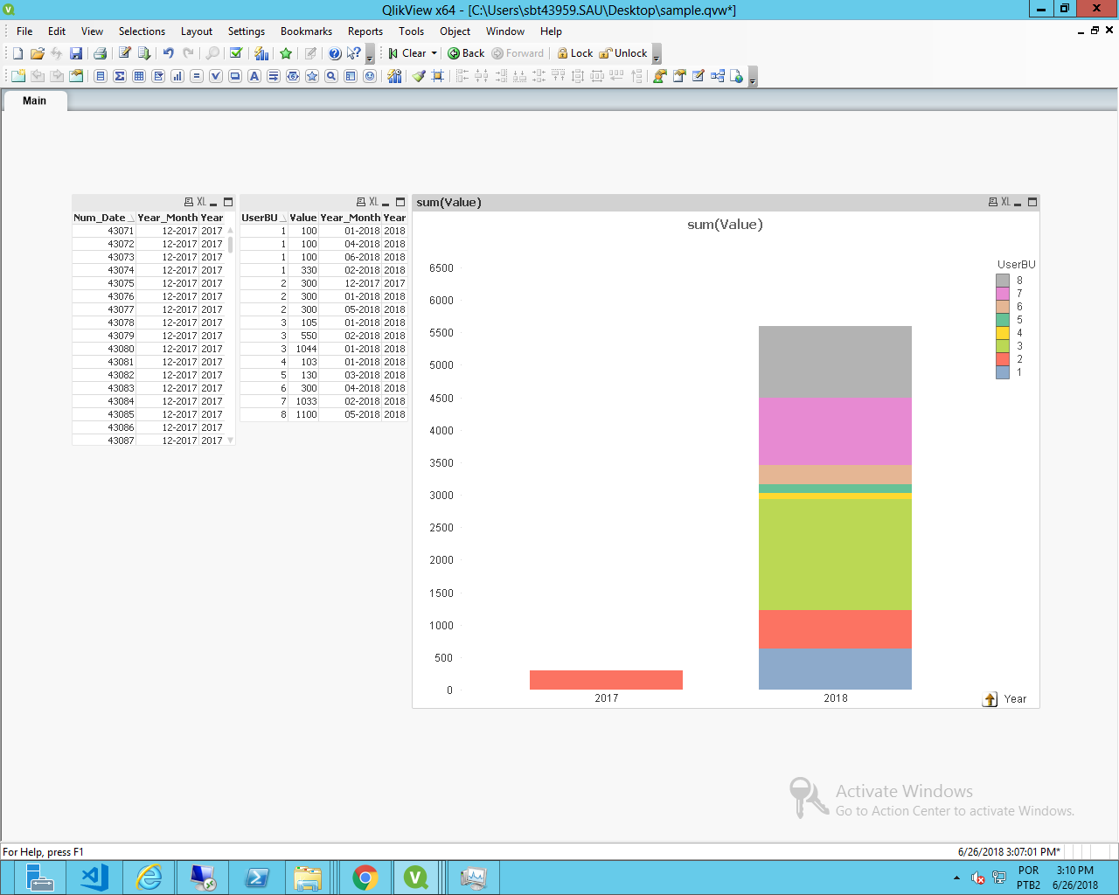
Task: Click the UserBU column sort indicator
Action: [282, 219]
